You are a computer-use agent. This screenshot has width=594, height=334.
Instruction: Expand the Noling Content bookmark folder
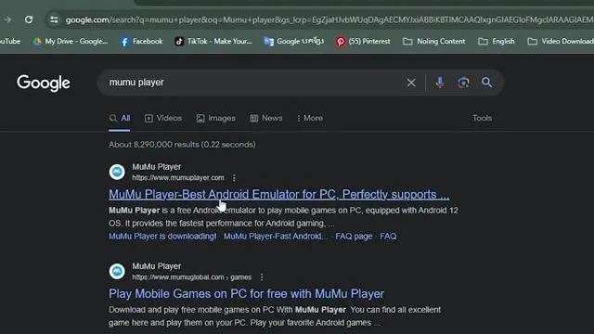433,41
